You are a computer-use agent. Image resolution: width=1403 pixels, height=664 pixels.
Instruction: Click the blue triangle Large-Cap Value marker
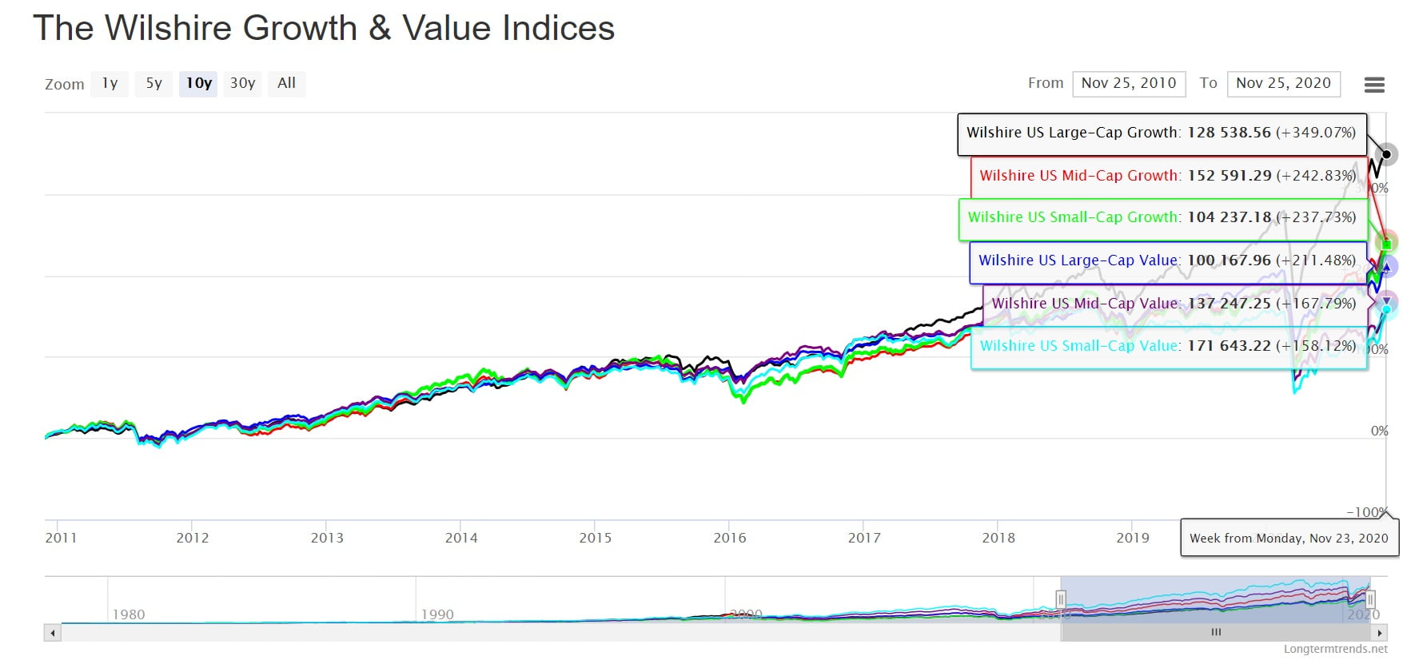(x=1388, y=267)
